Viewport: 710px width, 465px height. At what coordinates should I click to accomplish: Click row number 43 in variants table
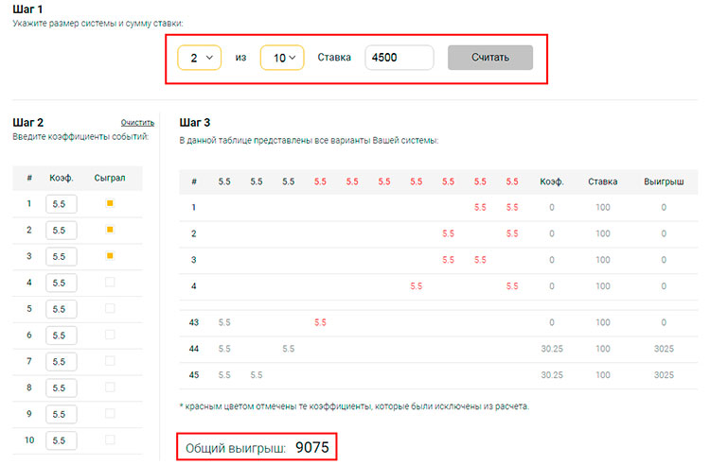pyautogui.click(x=194, y=322)
